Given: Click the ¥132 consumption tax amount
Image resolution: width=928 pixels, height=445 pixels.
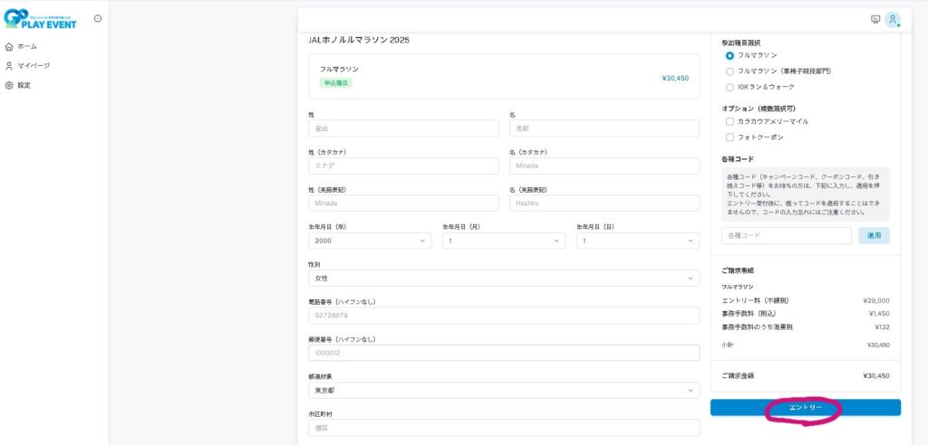Looking at the screenshot, I should coord(882,327).
